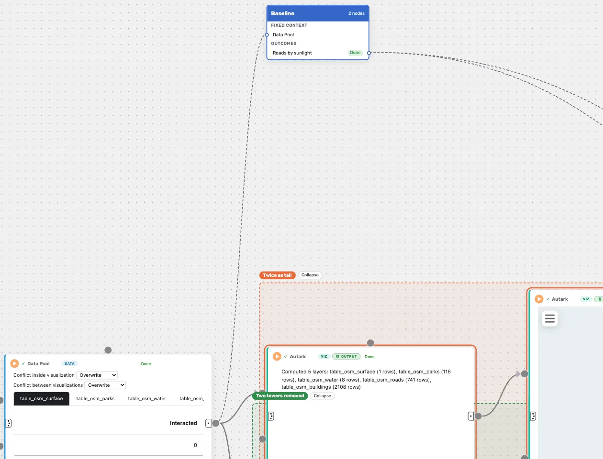Viewport: 603px width, 459px height.
Task: Click the 2 nodes count in Baseline header
Action: (x=357, y=13)
